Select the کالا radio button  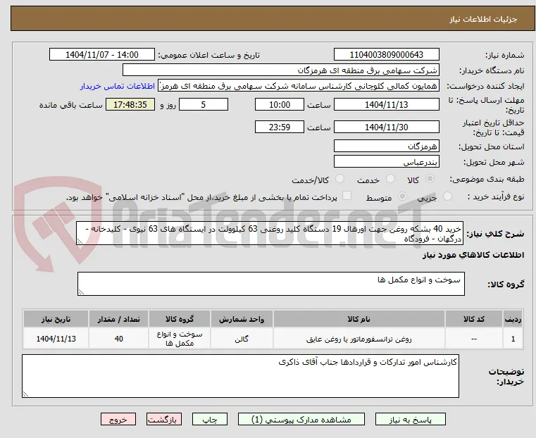click(430, 179)
